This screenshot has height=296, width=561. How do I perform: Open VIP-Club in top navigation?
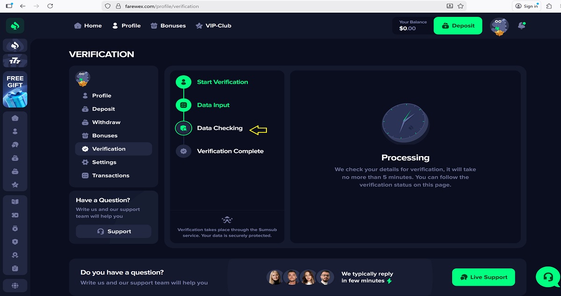tap(213, 26)
